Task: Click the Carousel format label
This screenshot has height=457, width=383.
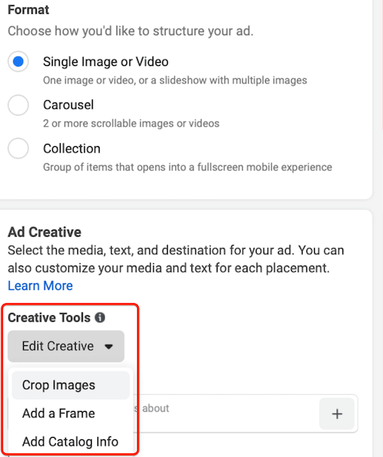Action: pos(68,105)
